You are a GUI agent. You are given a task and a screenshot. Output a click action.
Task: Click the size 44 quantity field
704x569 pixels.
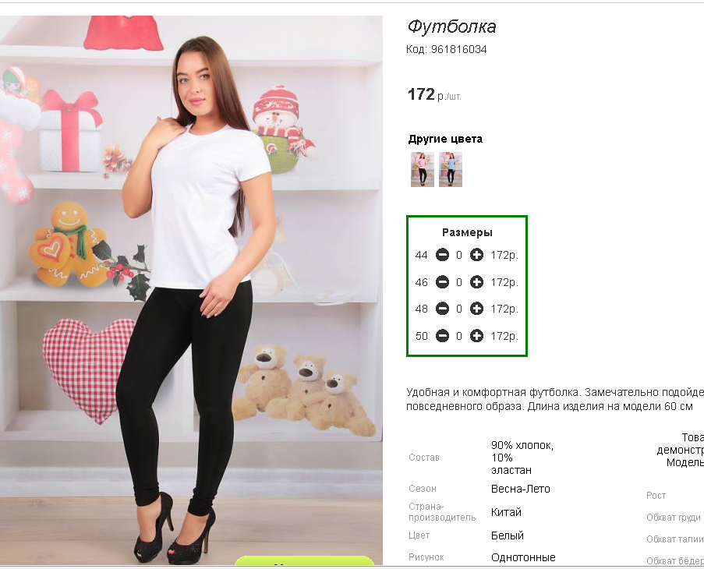click(459, 255)
